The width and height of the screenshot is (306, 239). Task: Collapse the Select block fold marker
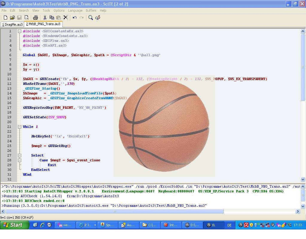(19, 155)
